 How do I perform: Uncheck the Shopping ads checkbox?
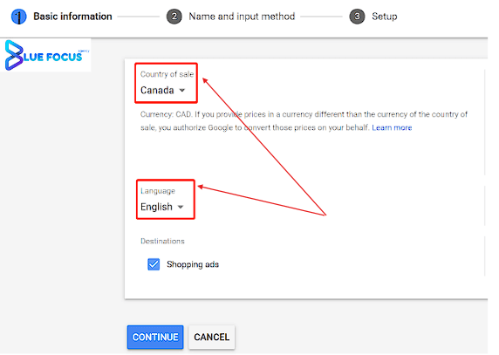click(x=154, y=264)
